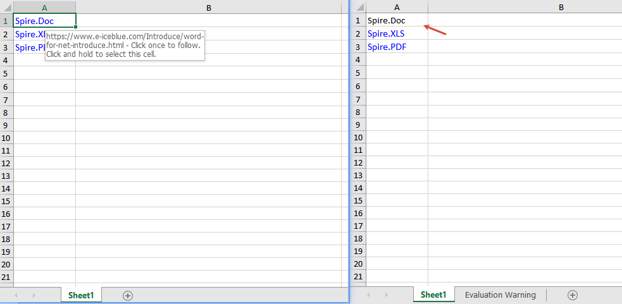Viewport: 622px width, 304px height.
Task: Select row 20 header in right spreadsheet
Action: click(x=358, y=264)
